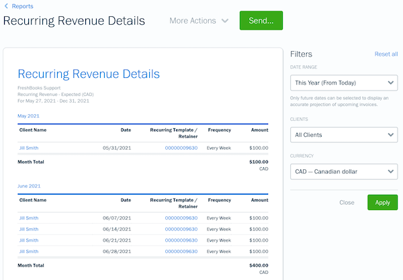The image size is (403, 280).
Task: Open recurring template for 05/31/2021 entry
Action: click(x=181, y=147)
